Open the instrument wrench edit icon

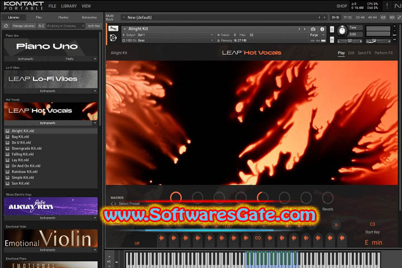pos(113,28)
